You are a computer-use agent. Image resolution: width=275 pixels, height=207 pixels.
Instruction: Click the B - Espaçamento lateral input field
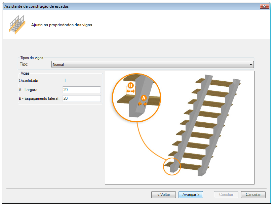point(82,98)
